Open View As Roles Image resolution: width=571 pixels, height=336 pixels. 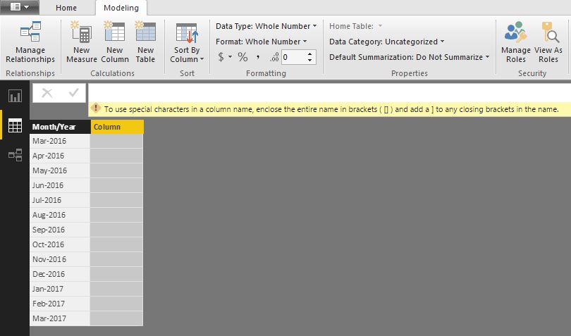tap(548, 42)
